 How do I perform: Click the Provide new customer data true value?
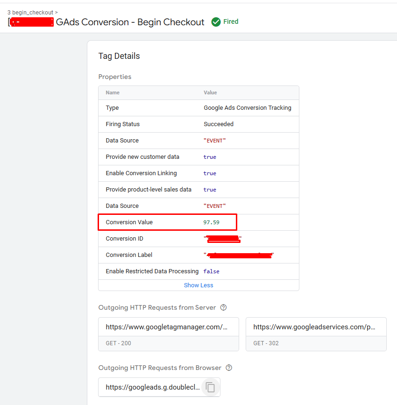click(x=210, y=157)
